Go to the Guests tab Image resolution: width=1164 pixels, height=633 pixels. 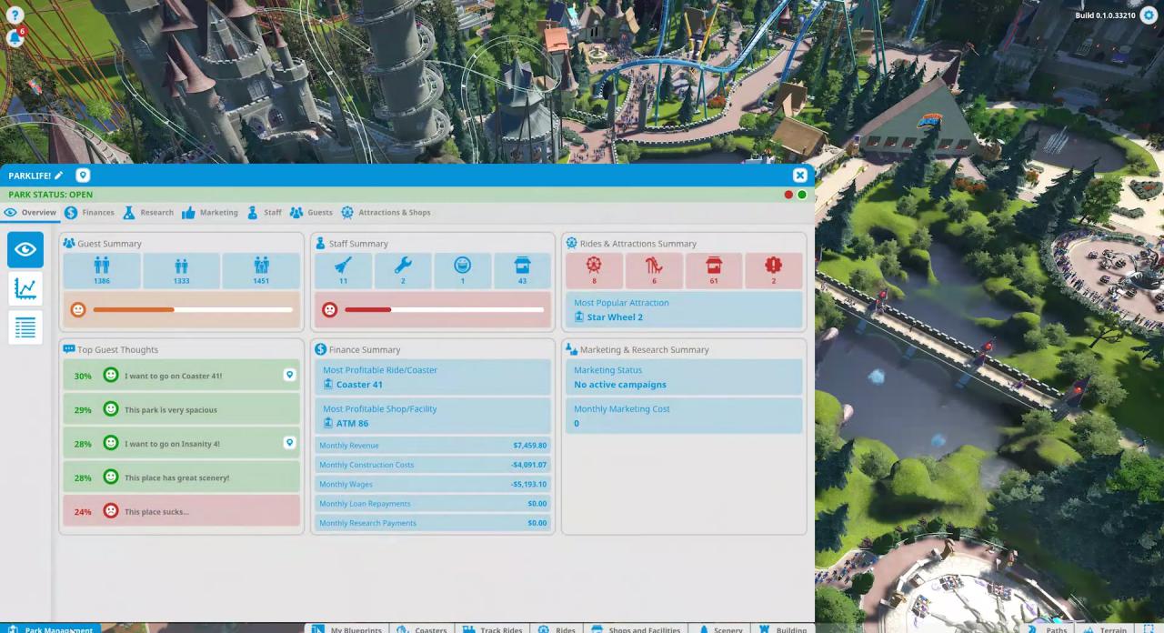pos(311,213)
